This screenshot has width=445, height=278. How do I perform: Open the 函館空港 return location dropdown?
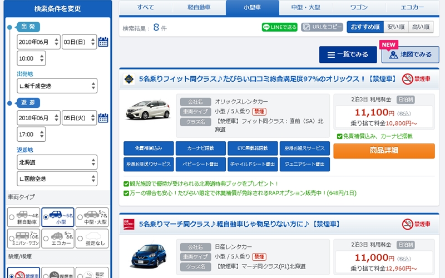57,178
